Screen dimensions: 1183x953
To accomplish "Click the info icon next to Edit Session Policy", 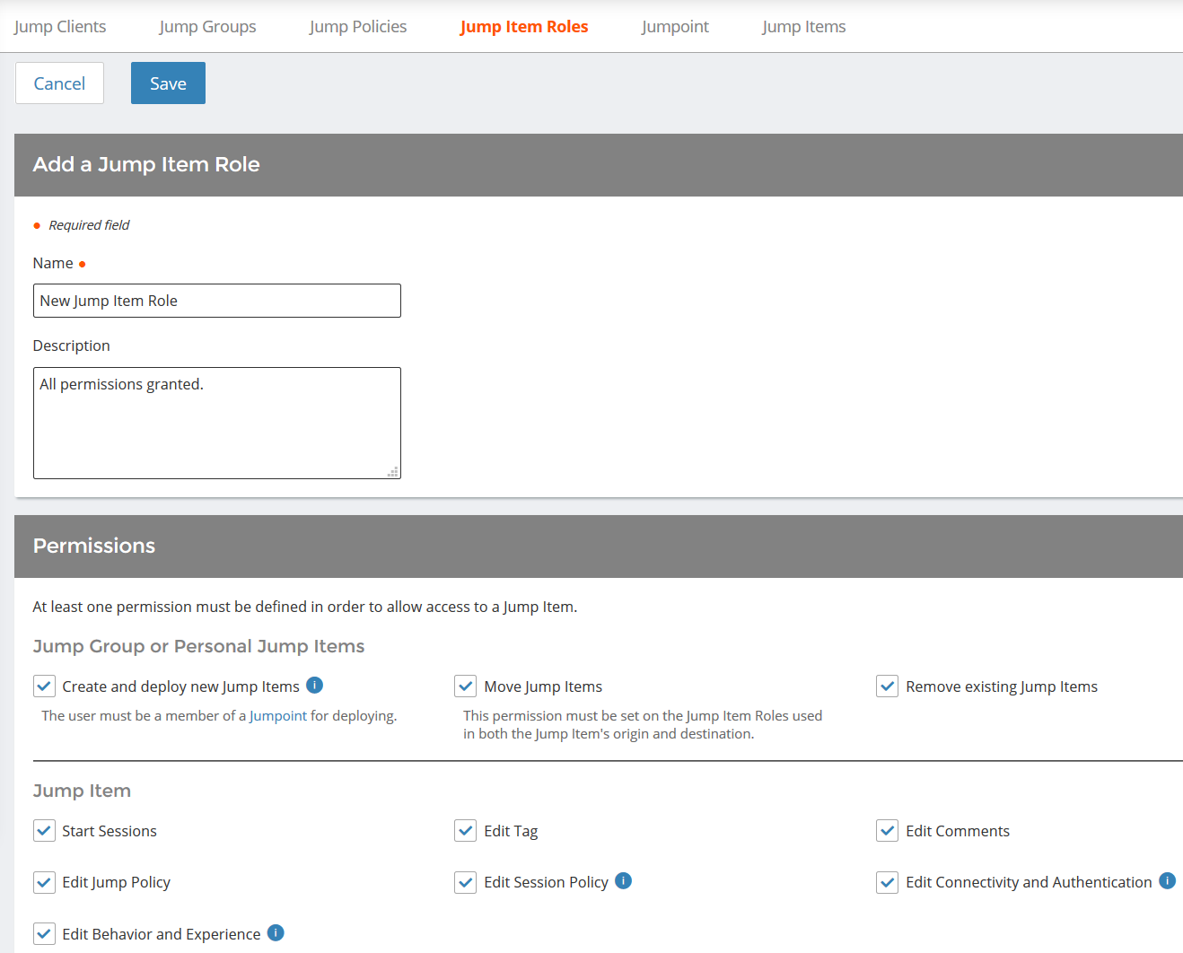I will pos(623,880).
